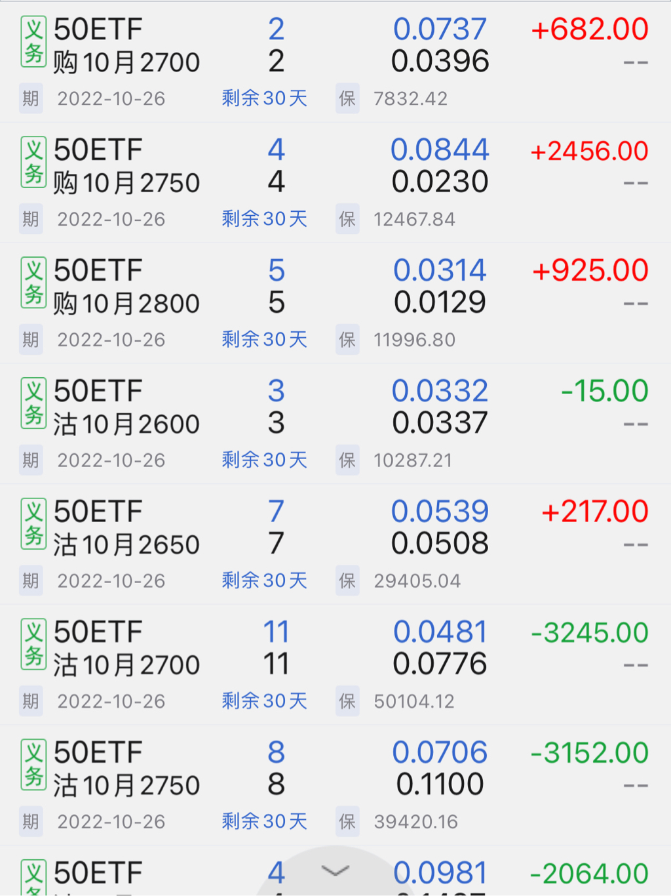Viewport: 671px width, 896px height.
Task: Tap the 义务 badge beside 购10月2750
Action: tap(33, 162)
